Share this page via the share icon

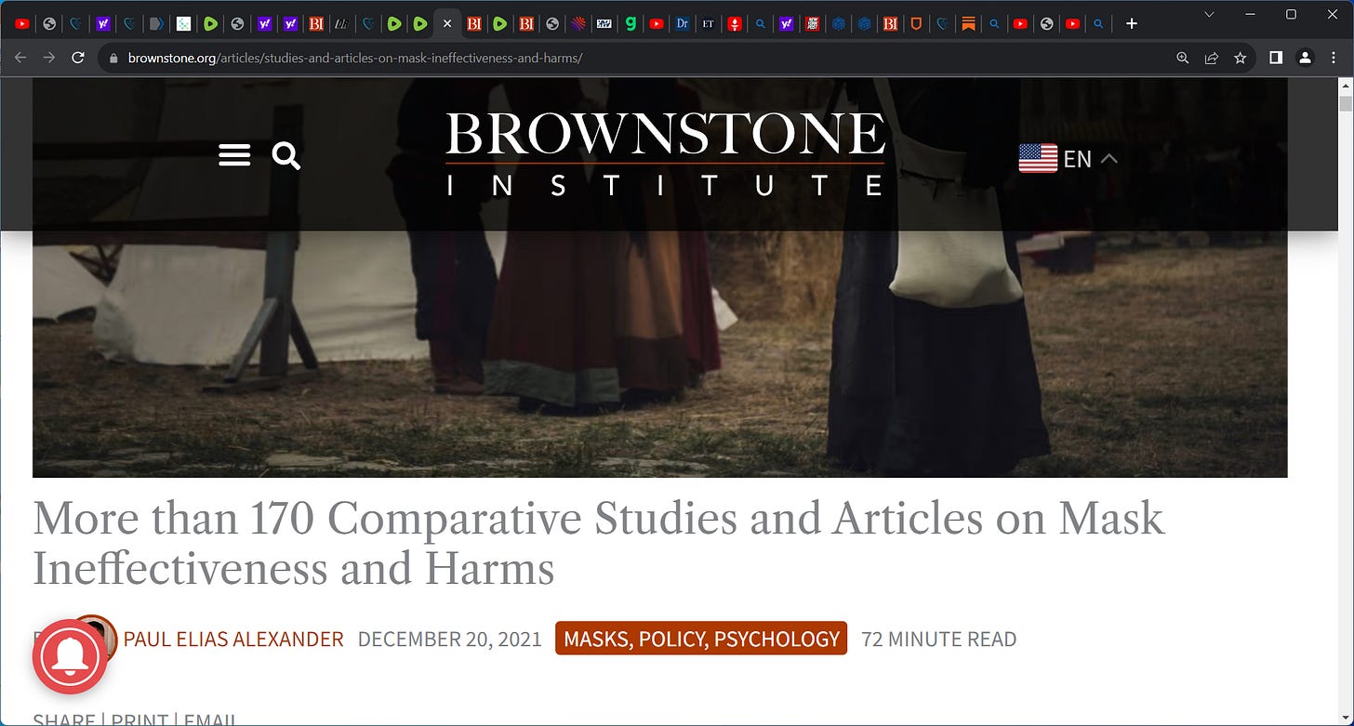pyautogui.click(x=1211, y=58)
